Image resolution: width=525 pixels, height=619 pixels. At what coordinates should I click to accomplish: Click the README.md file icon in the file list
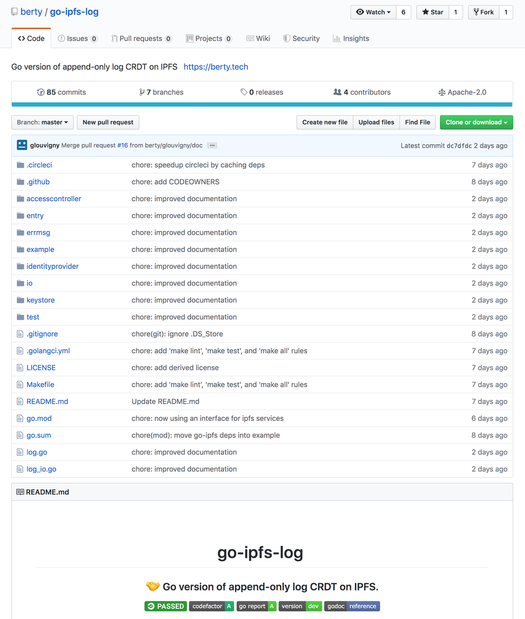pos(20,401)
